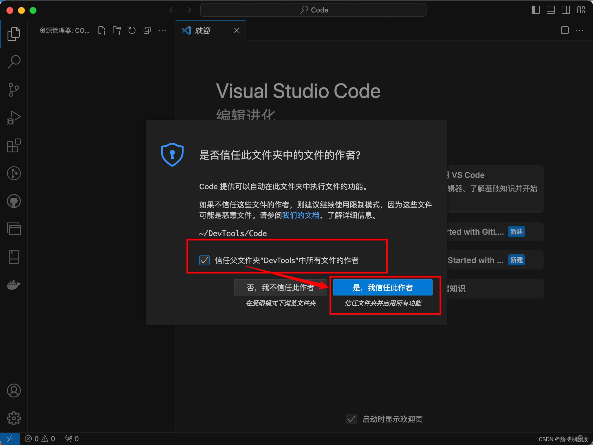This screenshot has width=593, height=445.
Task: Go forward with the navigation right arrow
Action: pos(188,10)
